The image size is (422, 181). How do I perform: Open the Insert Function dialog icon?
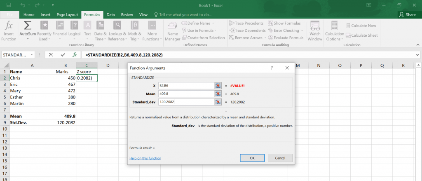pos(9,31)
